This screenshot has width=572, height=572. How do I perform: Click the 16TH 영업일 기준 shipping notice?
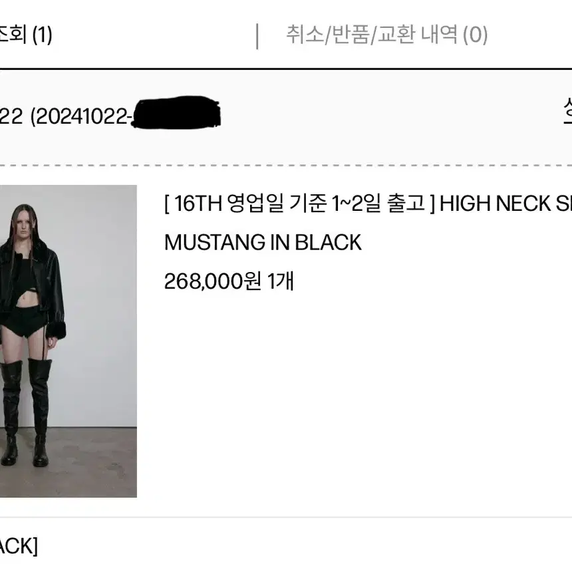click(x=249, y=203)
